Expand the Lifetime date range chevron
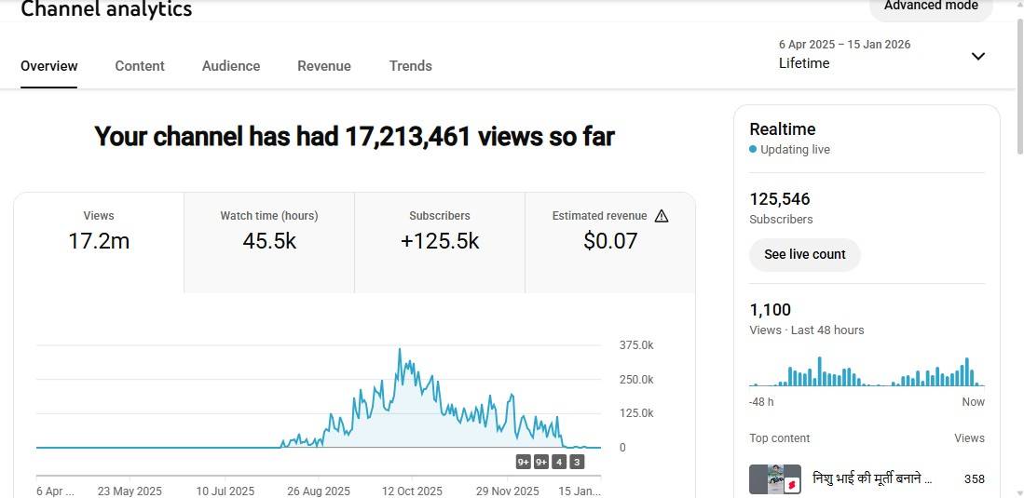Viewport: 1024px width, 498px height. [x=977, y=56]
